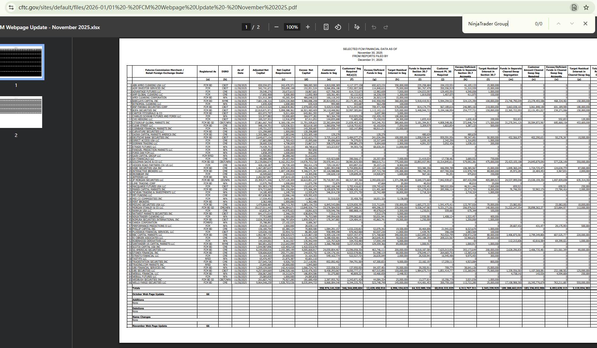Open page 2 thumbnail
The height and width of the screenshot is (348, 597).
click(22, 112)
